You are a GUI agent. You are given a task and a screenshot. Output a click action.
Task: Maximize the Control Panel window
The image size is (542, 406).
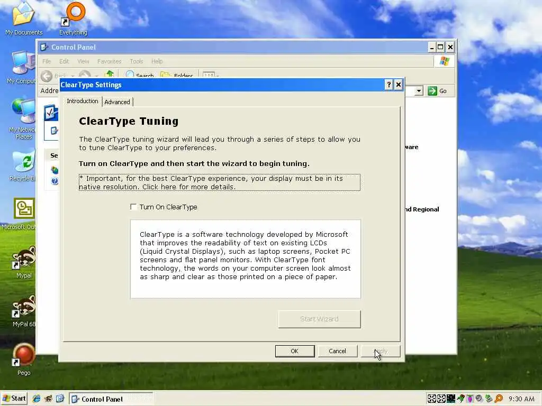[440, 47]
